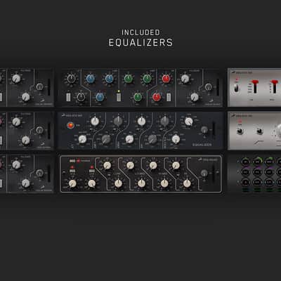
Task: Click the first upper green knob
Action: point(129,79)
